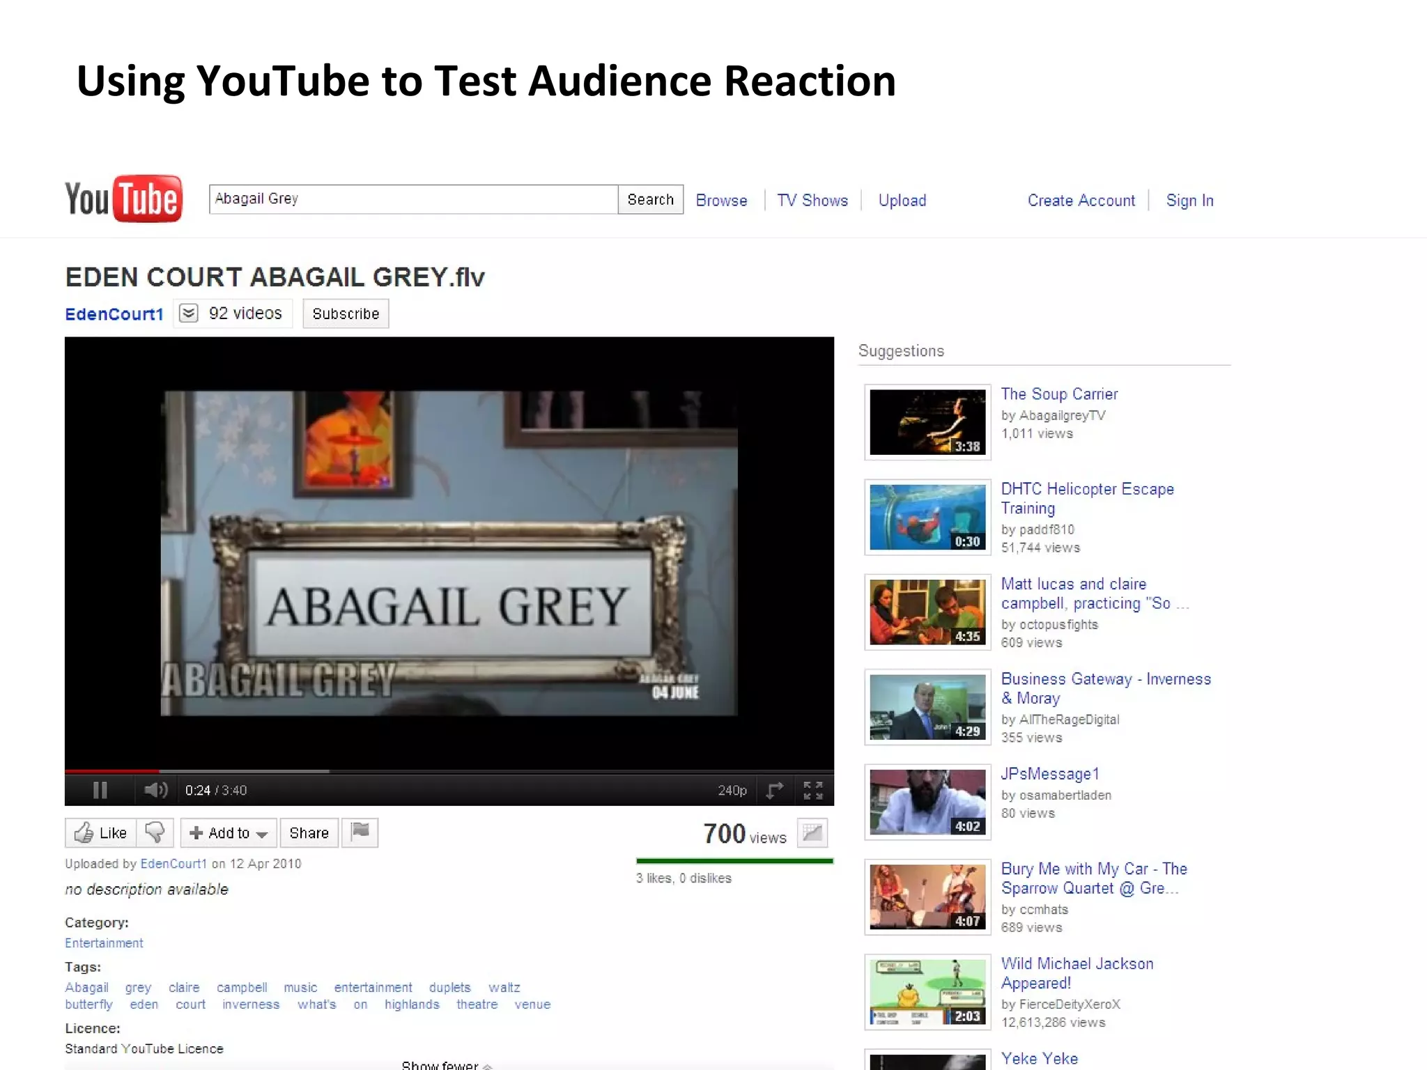Click the butterfly tag

click(88, 1005)
